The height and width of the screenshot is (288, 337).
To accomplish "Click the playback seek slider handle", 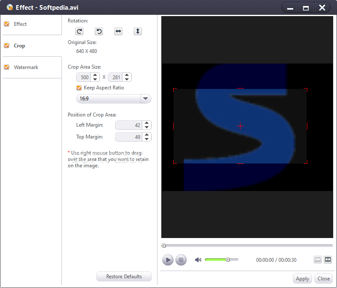I will pyautogui.click(x=164, y=245).
